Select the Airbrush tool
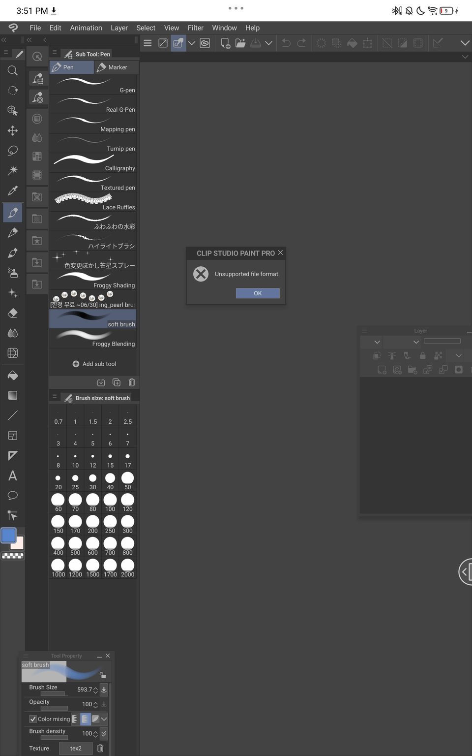 coord(13,273)
